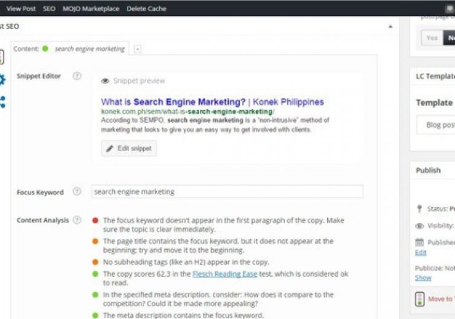
Task: Click the Focus Keyword help question icon
Action: [77, 191]
